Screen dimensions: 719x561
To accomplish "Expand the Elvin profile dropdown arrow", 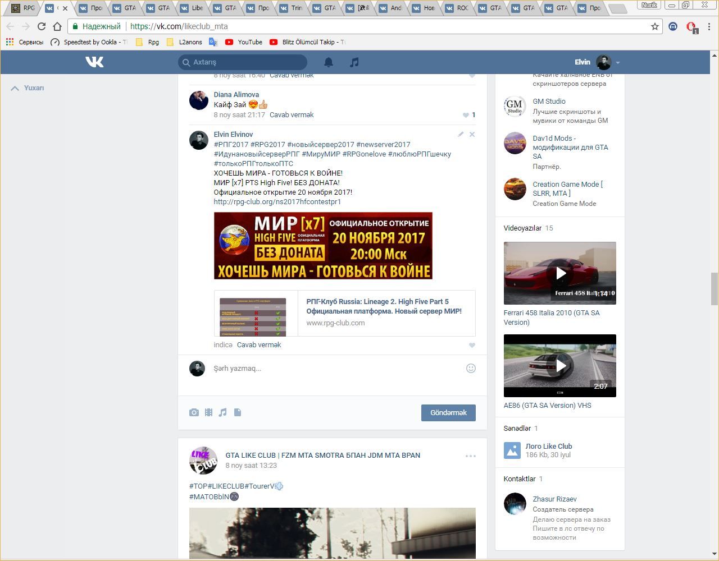I will [x=617, y=63].
